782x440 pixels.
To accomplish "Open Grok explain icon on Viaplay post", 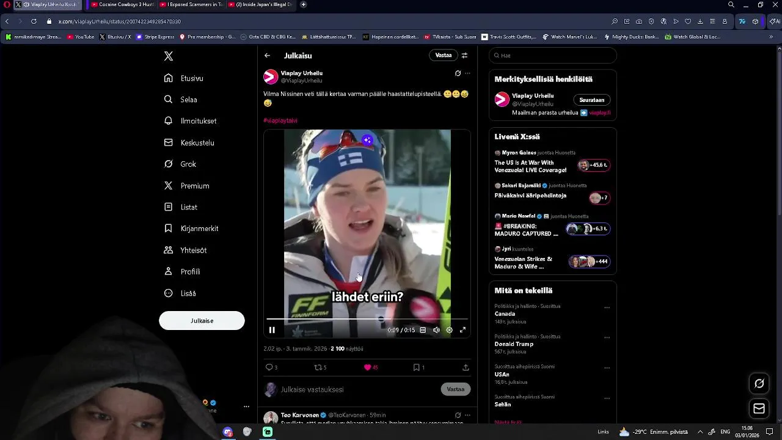I will (458, 73).
